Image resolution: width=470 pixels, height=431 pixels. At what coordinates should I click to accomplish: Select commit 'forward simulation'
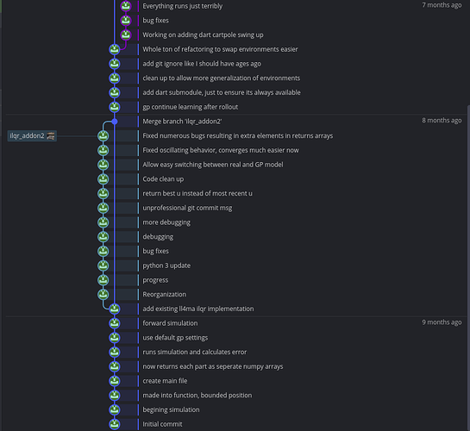pos(170,323)
